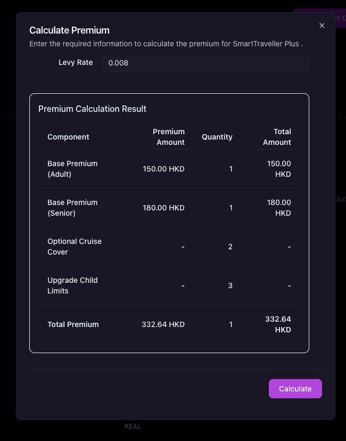Click the Levy Rate input field

pyautogui.click(x=205, y=63)
